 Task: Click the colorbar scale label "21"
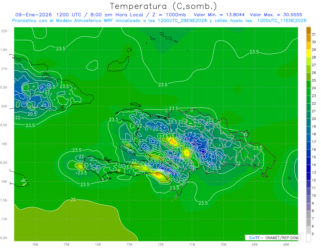coord(314,111)
